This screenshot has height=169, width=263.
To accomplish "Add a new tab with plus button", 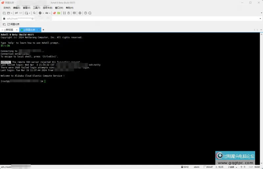I will (43, 30).
